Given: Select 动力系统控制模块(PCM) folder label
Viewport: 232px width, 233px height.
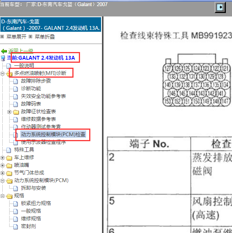Looking at the screenshot, I should point(41,181).
